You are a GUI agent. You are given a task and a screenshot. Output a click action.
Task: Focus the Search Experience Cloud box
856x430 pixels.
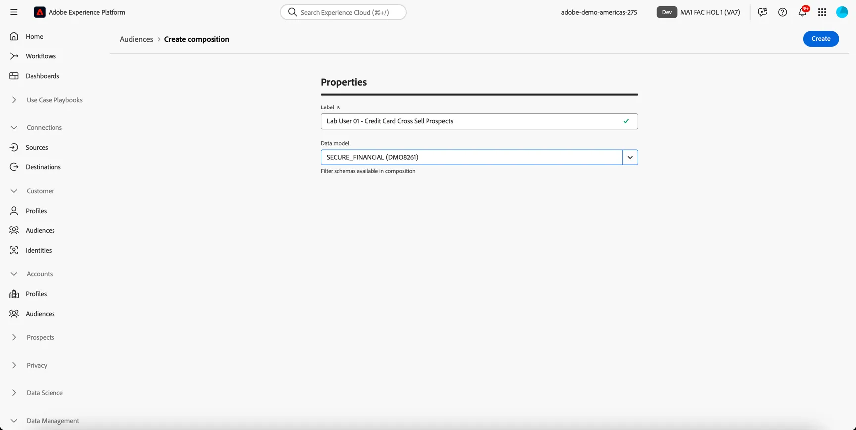click(343, 12)
